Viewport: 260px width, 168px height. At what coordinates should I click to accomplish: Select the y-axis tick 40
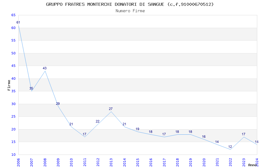13,79
